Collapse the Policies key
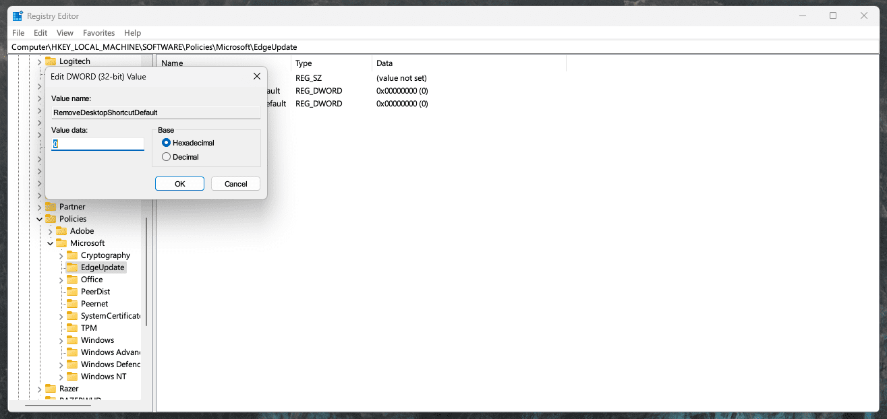 (x=39, y=219)
